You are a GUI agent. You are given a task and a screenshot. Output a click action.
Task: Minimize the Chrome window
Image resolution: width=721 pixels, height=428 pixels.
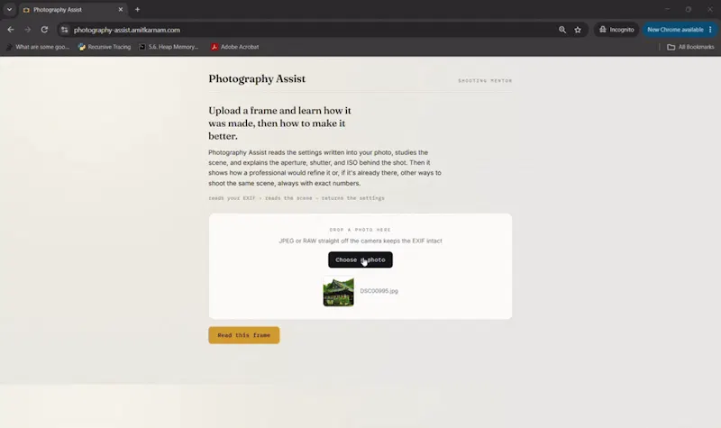667,9
